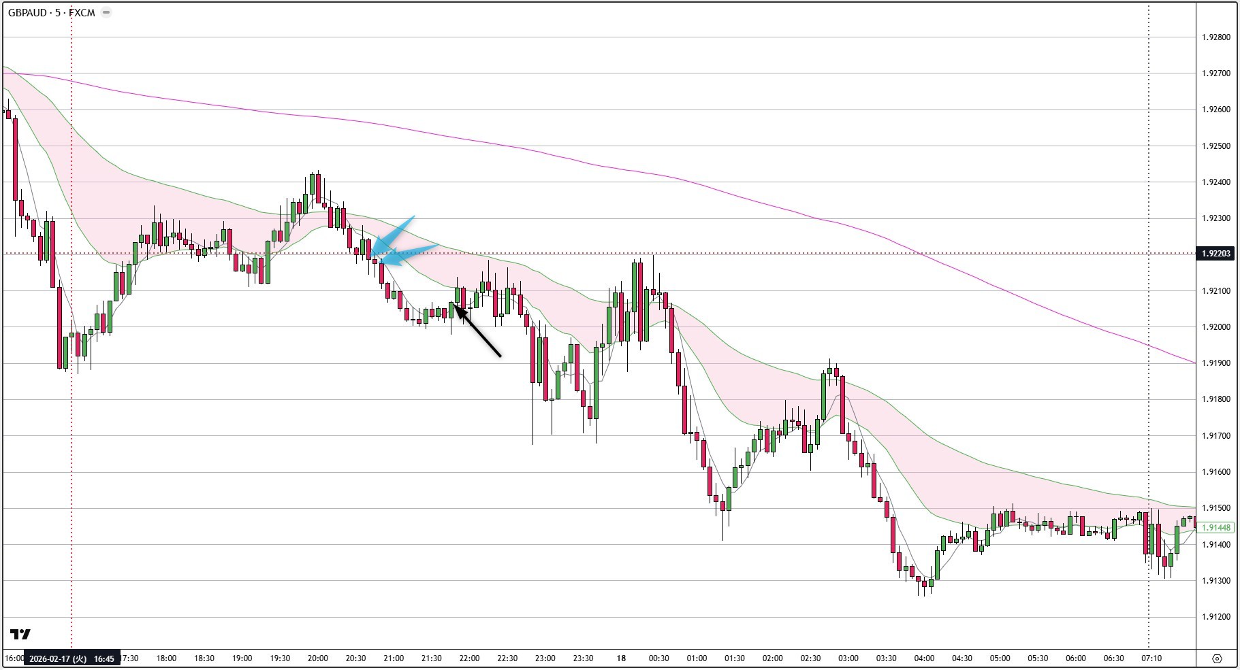The width and height of the screenshot is (1240, 670).
Task: Open chart settings via bottom-right gear icon
Action: pyautogui.click(x=1218, y=658)
